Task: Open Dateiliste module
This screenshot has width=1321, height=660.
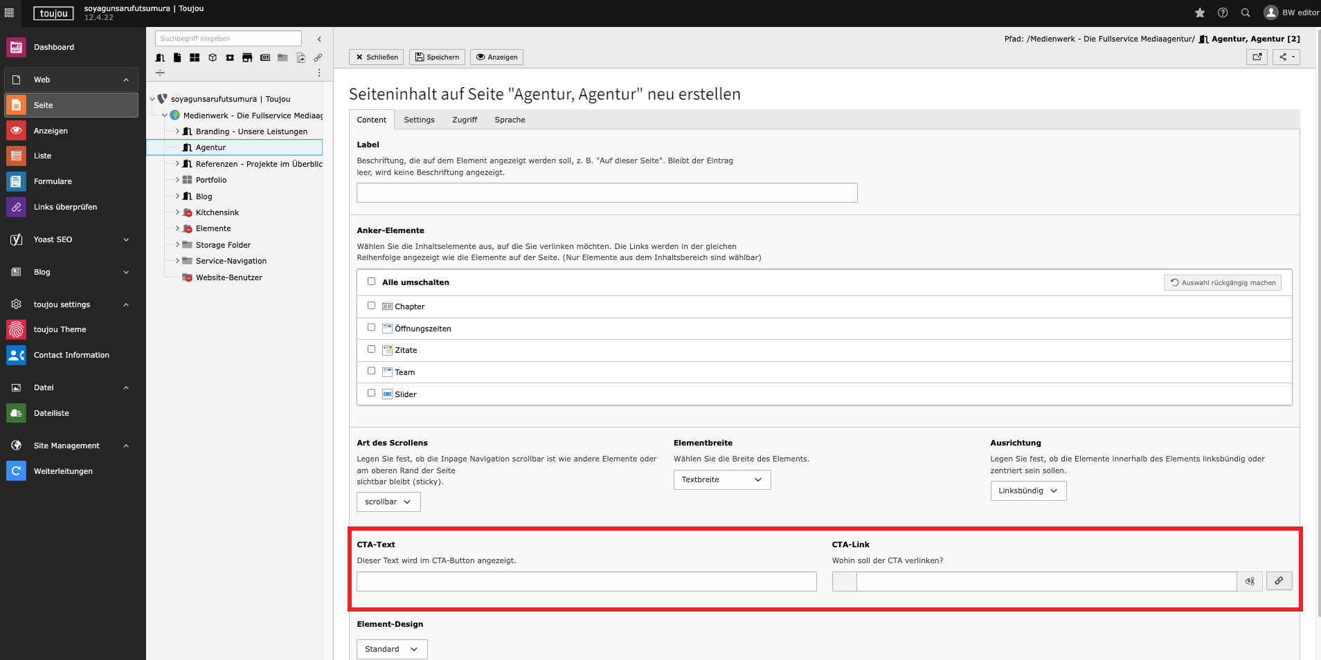Action: coord(71,413)
